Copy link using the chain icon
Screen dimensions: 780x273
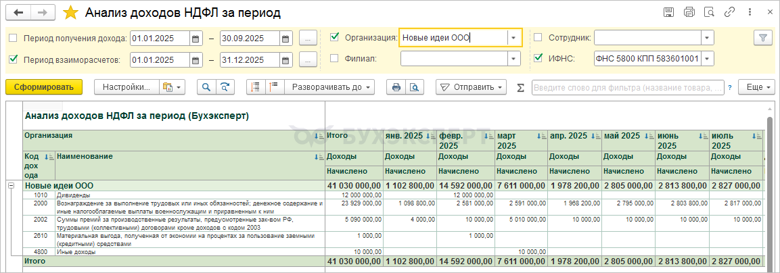click(730, 12)
